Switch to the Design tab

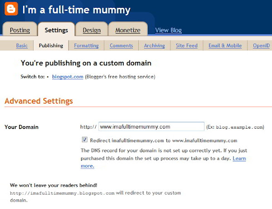point(92,30)
